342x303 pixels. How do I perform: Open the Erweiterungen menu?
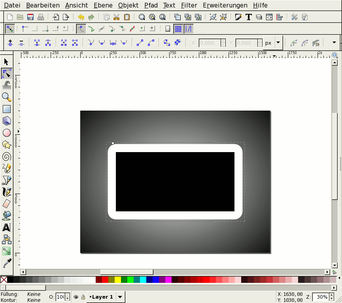point(225,6)
